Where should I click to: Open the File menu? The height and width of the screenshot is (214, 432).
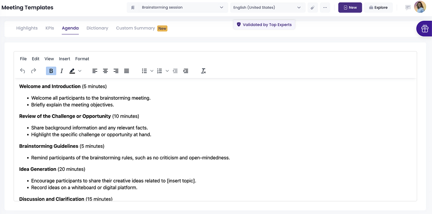click(23, 59)
